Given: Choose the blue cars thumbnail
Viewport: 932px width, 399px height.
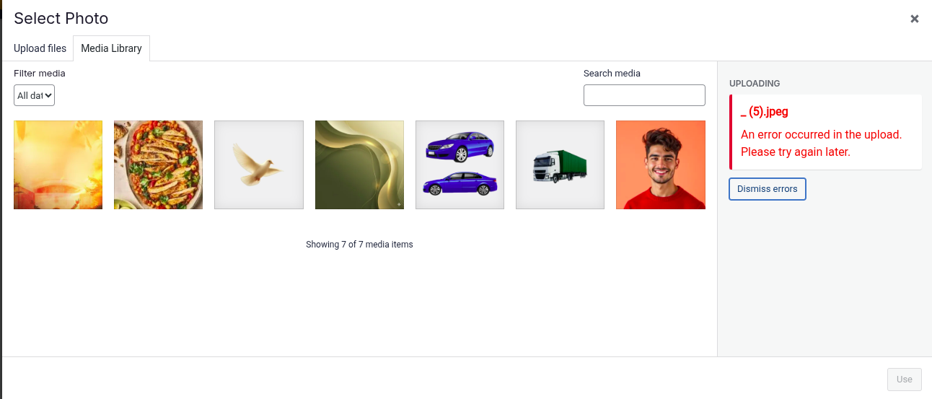Looking at the screenshot, I should [x=460, y=165].
